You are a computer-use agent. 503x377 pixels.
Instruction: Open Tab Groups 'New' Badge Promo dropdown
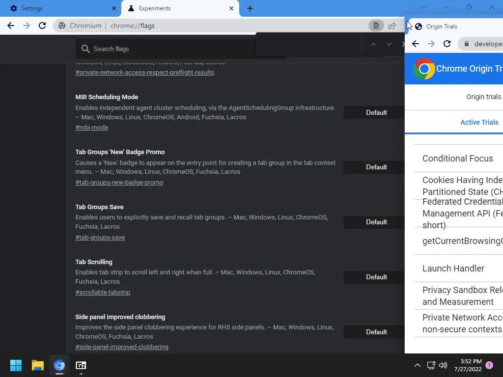[x=374, y=167]
